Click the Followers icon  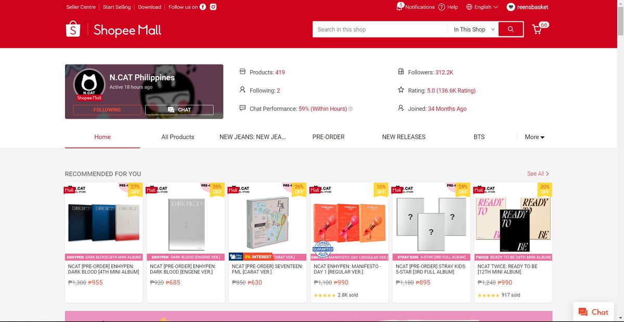(401, 72)
